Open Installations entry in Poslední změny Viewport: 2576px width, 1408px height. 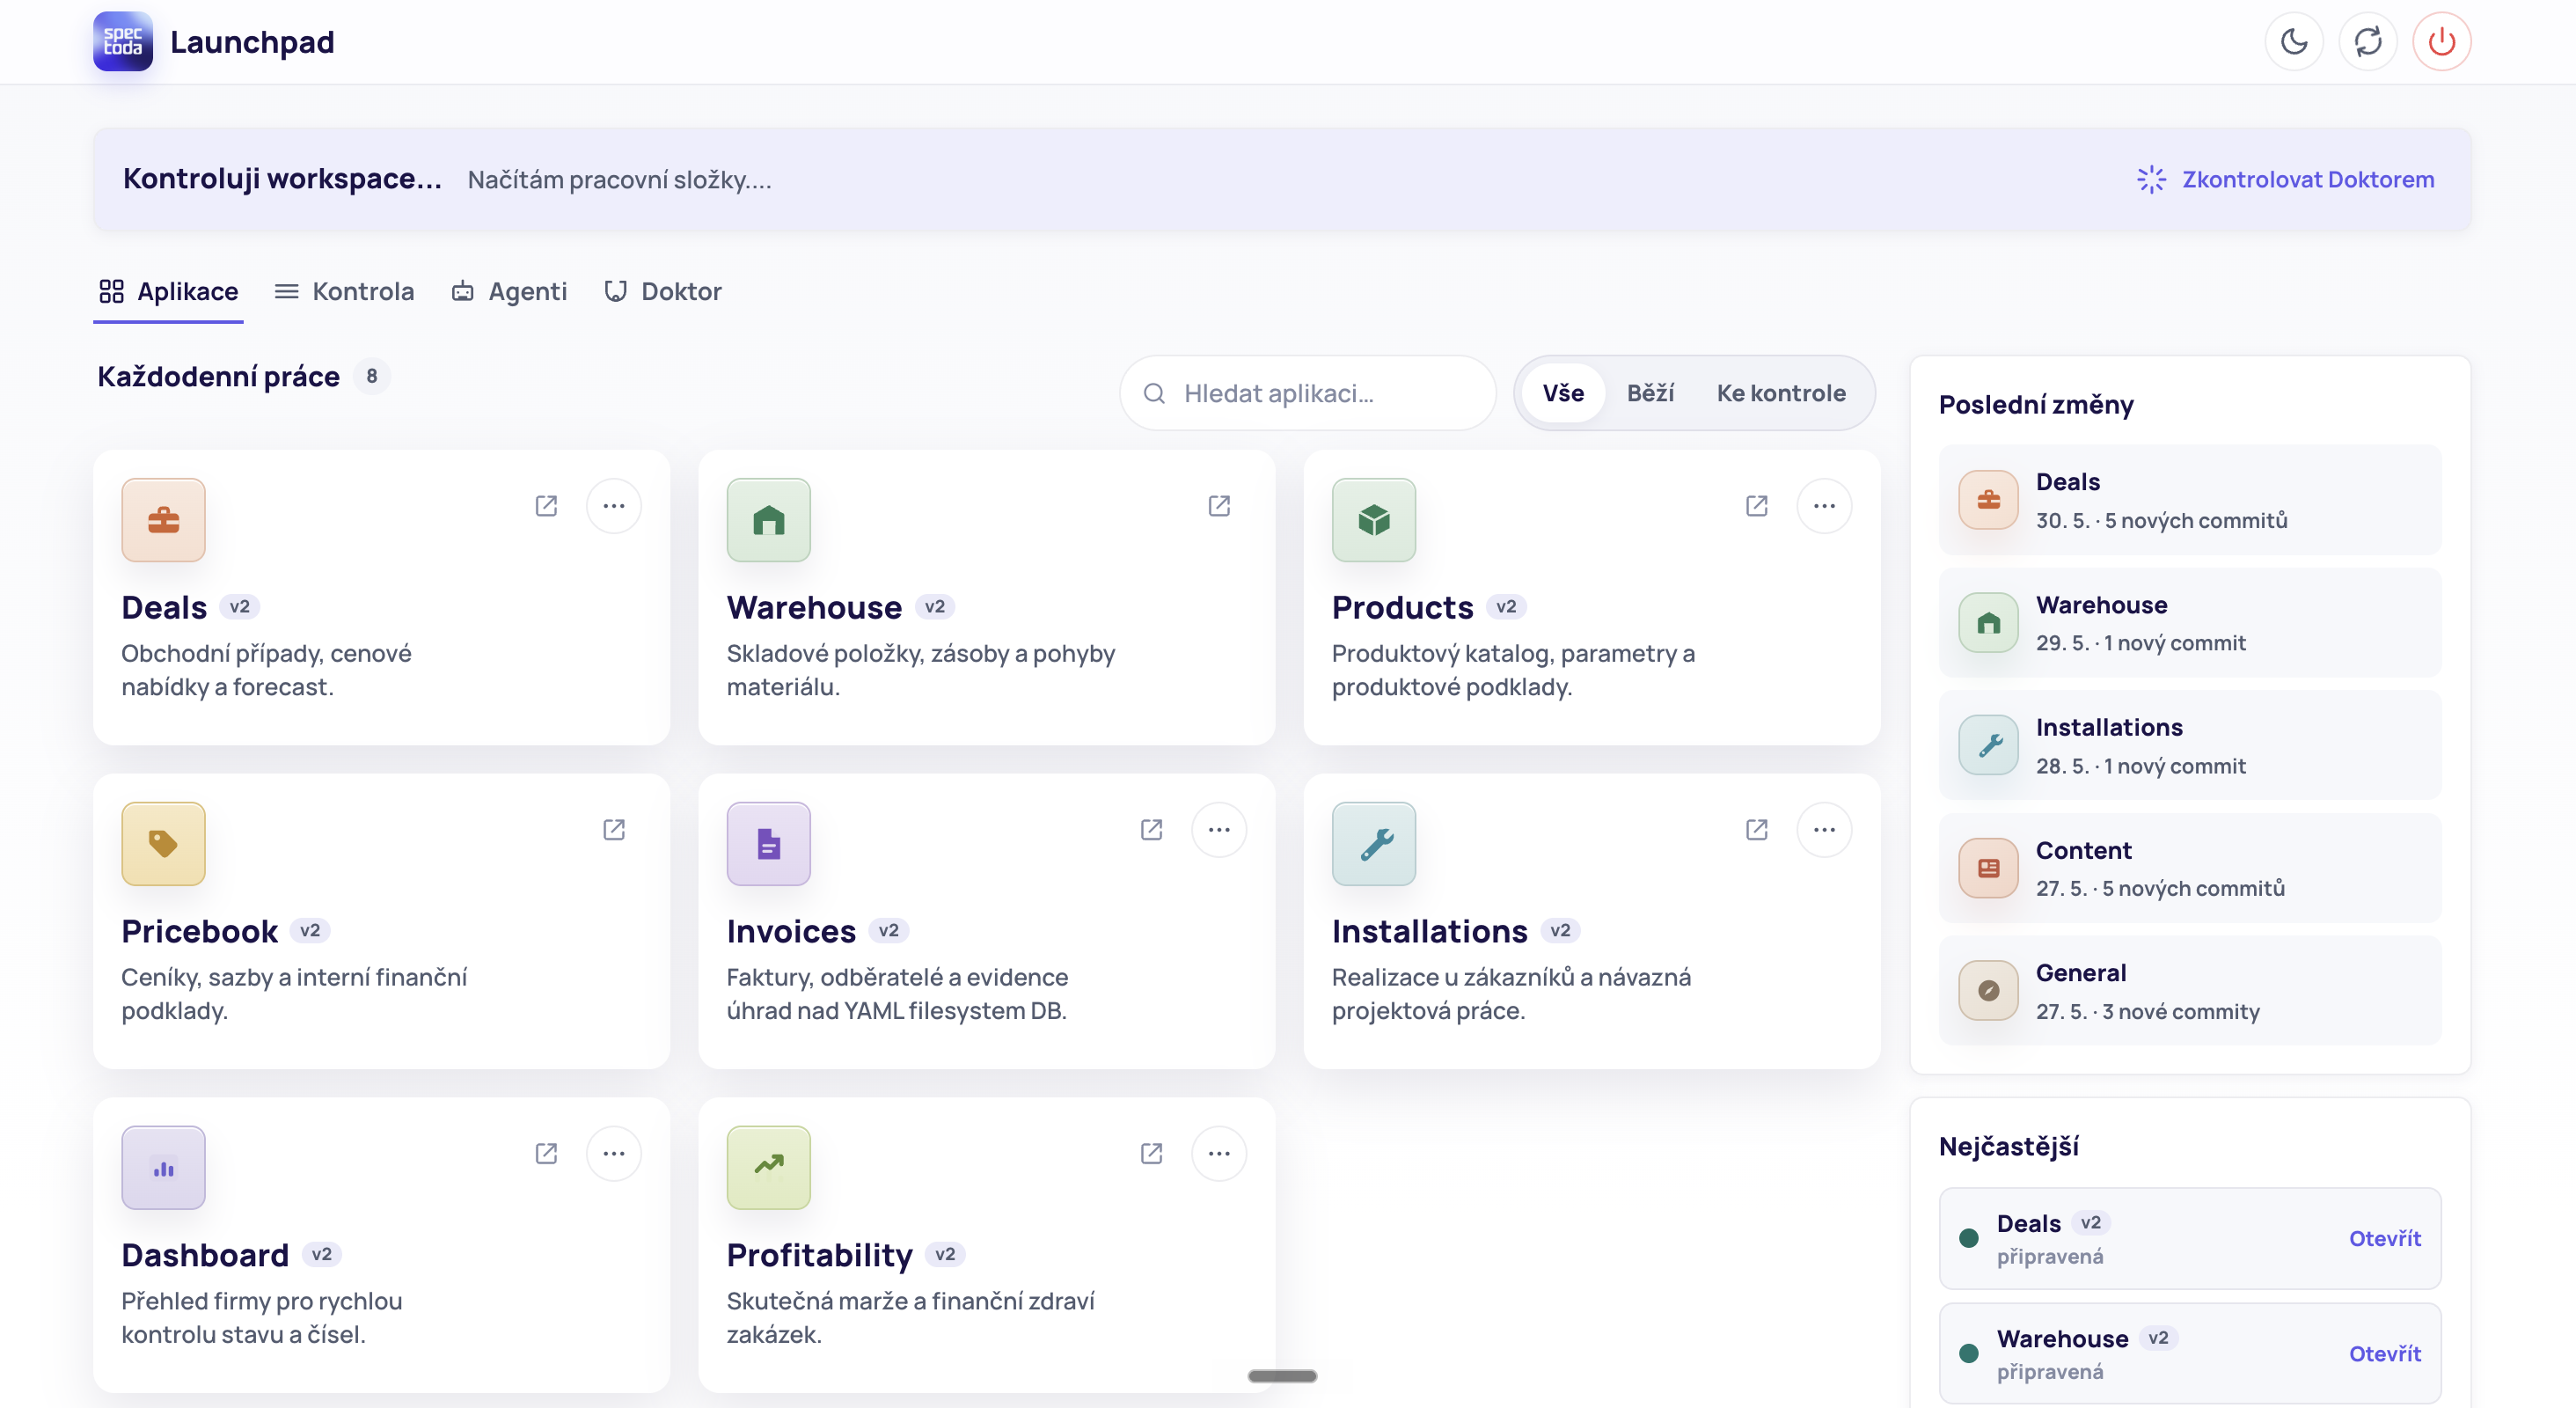(x=2190, y=746)
